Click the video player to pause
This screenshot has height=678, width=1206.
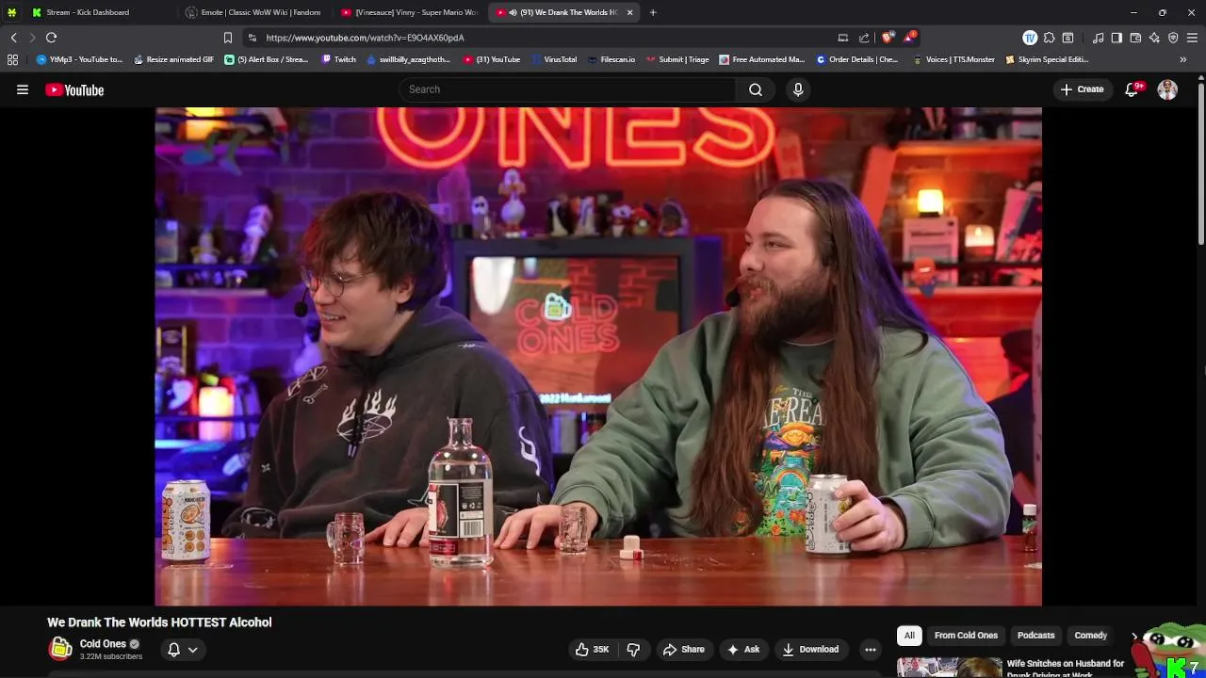coord(598,356)
